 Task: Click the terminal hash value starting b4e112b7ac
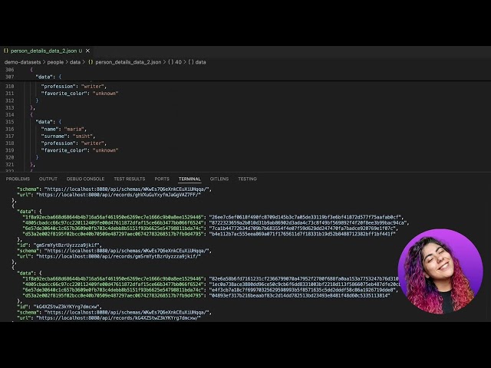point(302,234)
